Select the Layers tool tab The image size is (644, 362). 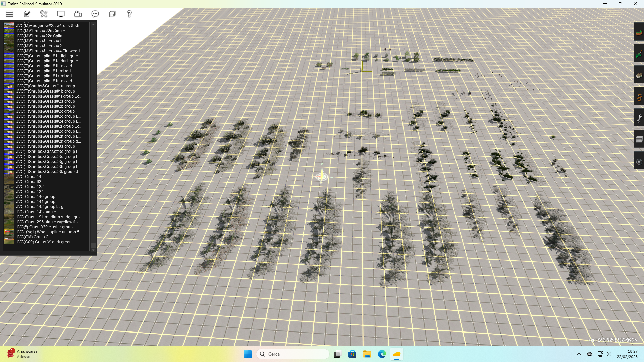click(639, 139)
